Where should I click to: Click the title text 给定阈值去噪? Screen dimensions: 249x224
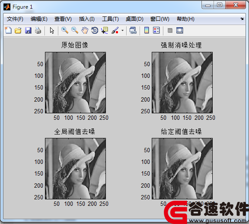pyautogui.click(x=181, y=131)
